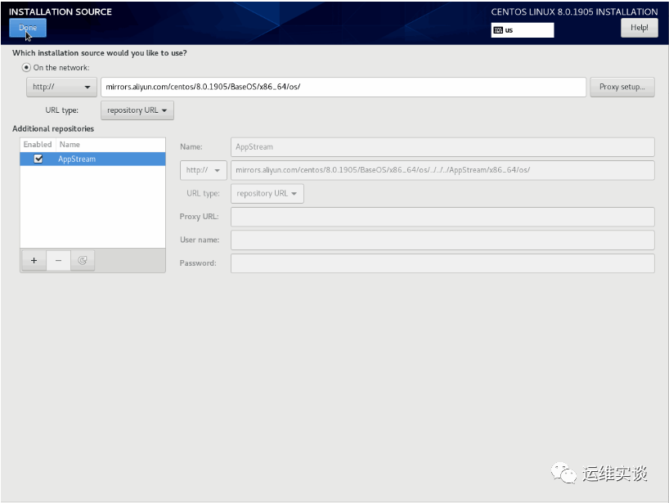669x503 pixels.
Task: Toggle the AppStream enabled checkbox
Action: point(38,159)
